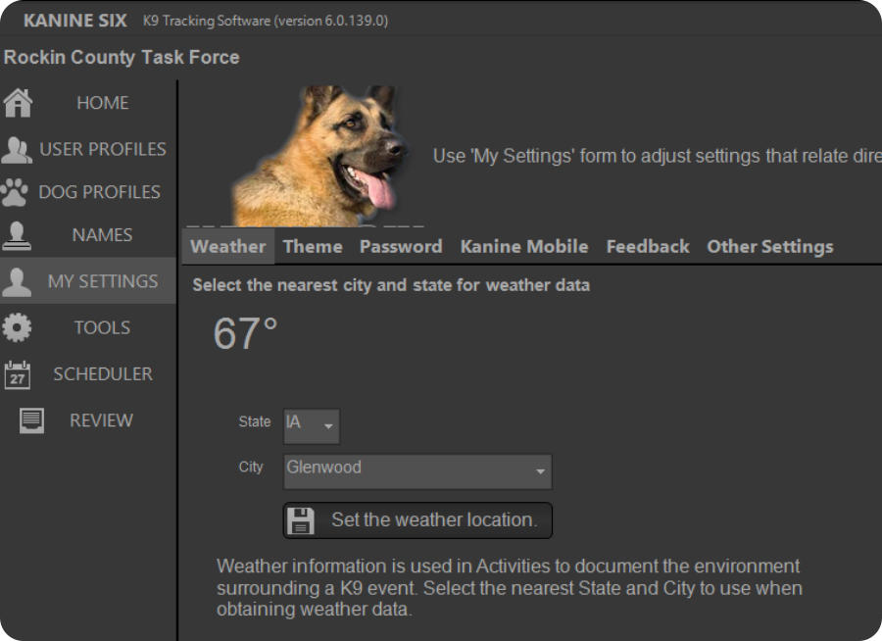Switch to the Weather tab

227,246
